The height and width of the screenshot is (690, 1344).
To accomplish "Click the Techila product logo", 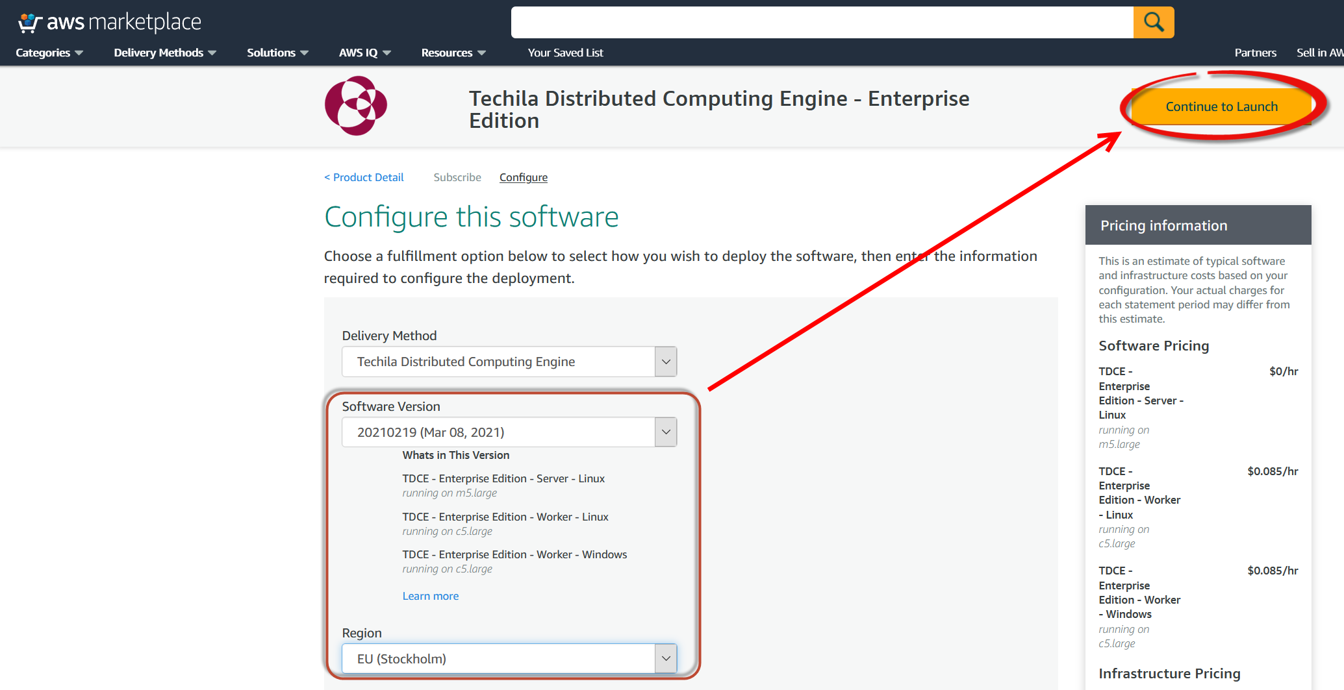I will pyautogui.click(x=355, y=106).
